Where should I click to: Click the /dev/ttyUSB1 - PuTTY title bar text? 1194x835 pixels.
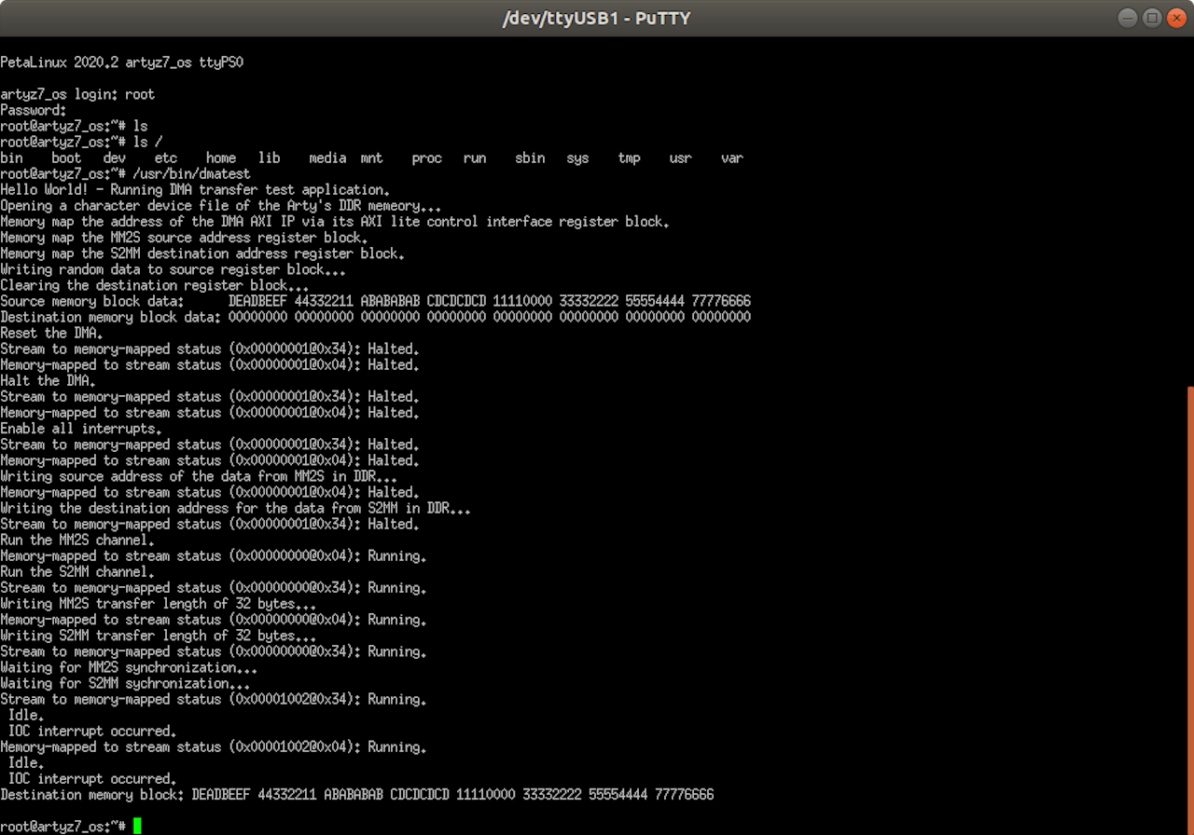596,18
